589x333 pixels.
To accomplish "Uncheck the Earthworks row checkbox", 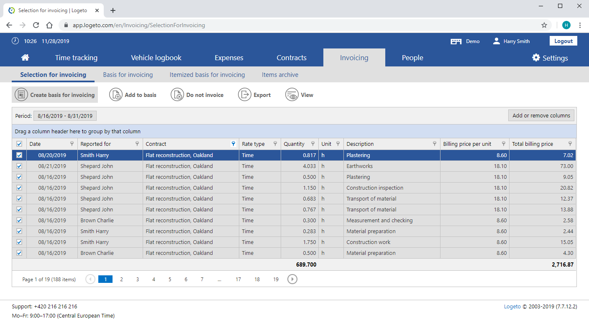I will click(19, 166).
